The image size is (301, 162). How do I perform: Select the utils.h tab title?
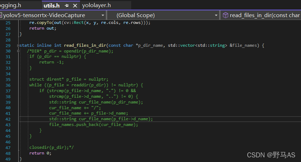click(51, 5)
